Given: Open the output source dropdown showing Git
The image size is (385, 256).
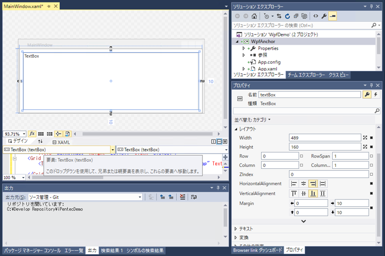Looking at the screenshot, I should coord(140,197).
